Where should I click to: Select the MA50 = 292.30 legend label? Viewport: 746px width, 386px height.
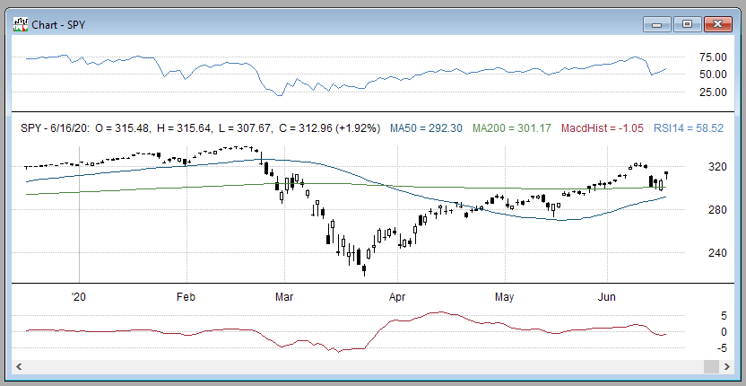coord(426,128)
